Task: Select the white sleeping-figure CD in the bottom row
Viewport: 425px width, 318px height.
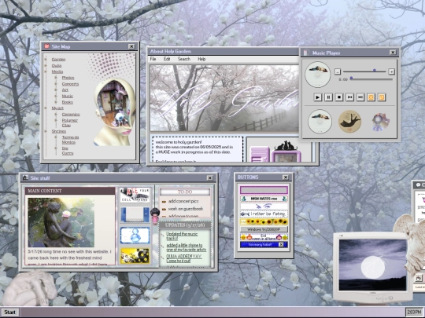Action: (320, 122)
